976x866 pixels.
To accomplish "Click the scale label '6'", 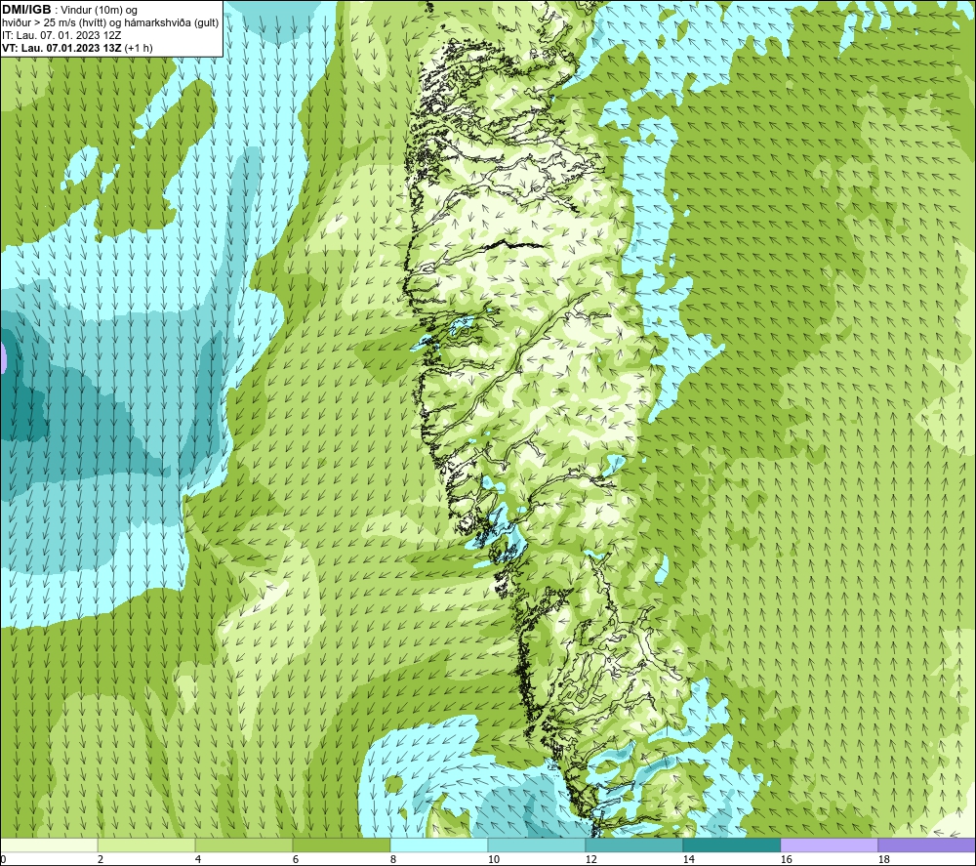I will click(x=295, y=859).
